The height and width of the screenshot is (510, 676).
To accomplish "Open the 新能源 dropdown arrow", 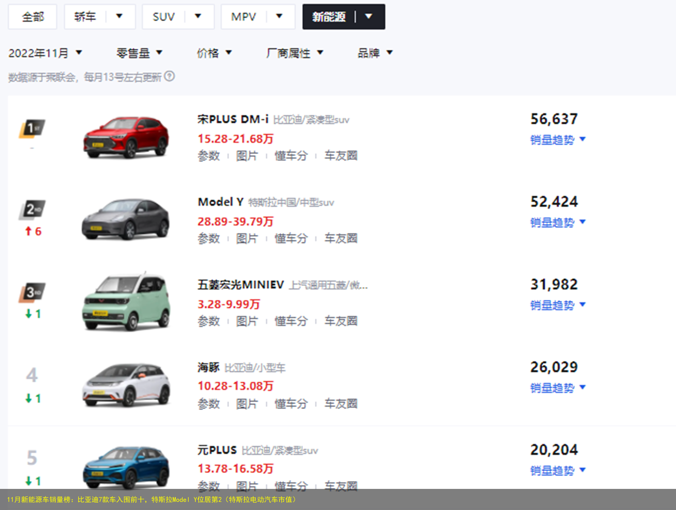I will point(369,16).
